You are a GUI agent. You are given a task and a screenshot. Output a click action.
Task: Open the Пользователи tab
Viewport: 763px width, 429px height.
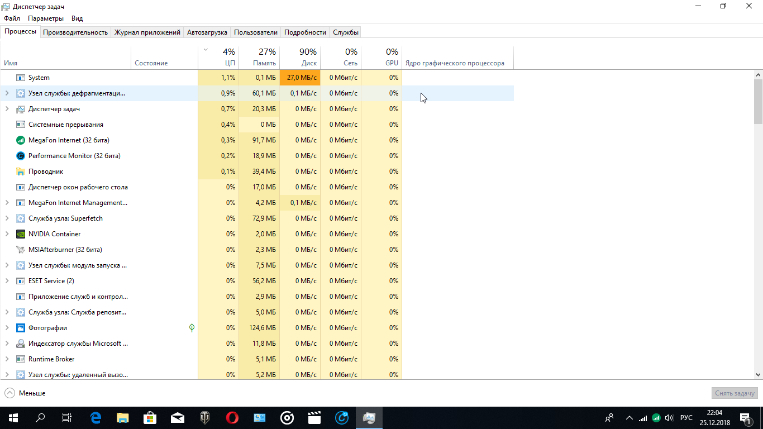pyautogui.click(x=256, y=32)
